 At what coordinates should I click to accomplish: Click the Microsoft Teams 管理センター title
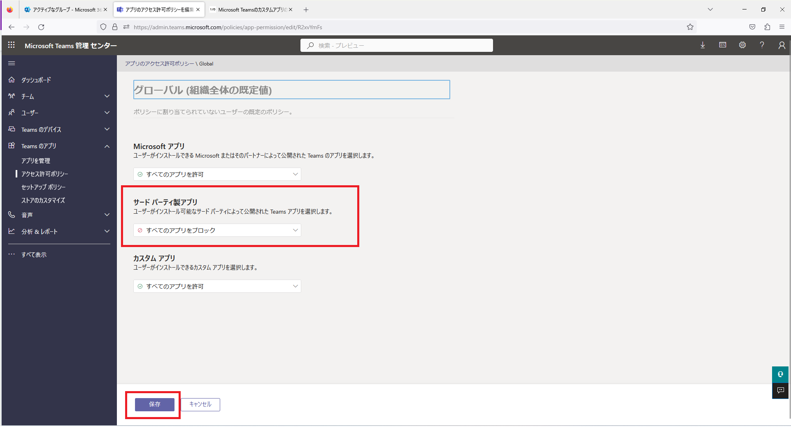pos(71,46)
